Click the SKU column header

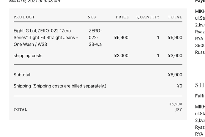92,17
